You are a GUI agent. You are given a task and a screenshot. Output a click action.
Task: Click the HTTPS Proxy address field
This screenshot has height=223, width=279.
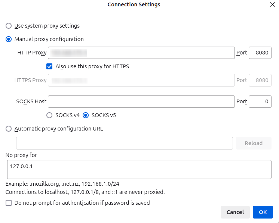141,80
